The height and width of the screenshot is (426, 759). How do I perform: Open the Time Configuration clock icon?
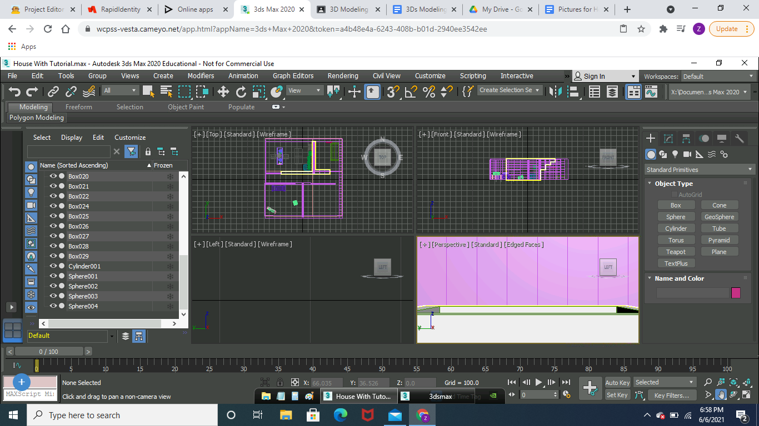coord(566,395)
